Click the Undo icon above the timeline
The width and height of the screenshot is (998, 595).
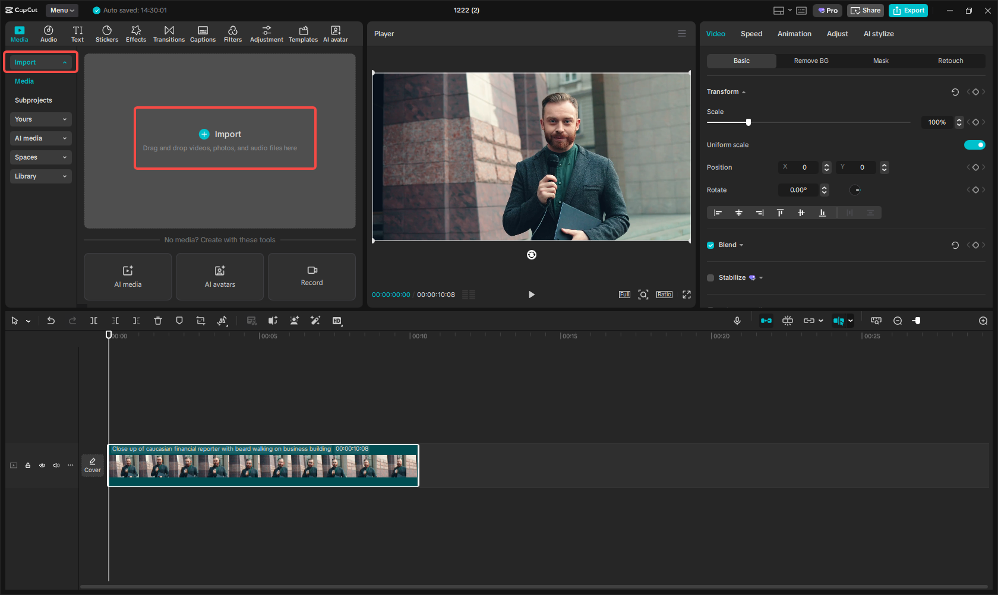tap(50, 321)
